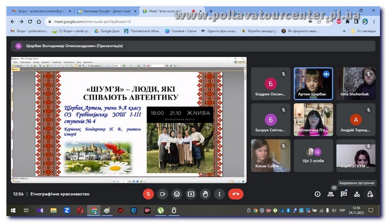
Task: Select Артем Щербак participant tile
Action: [313, 84]
